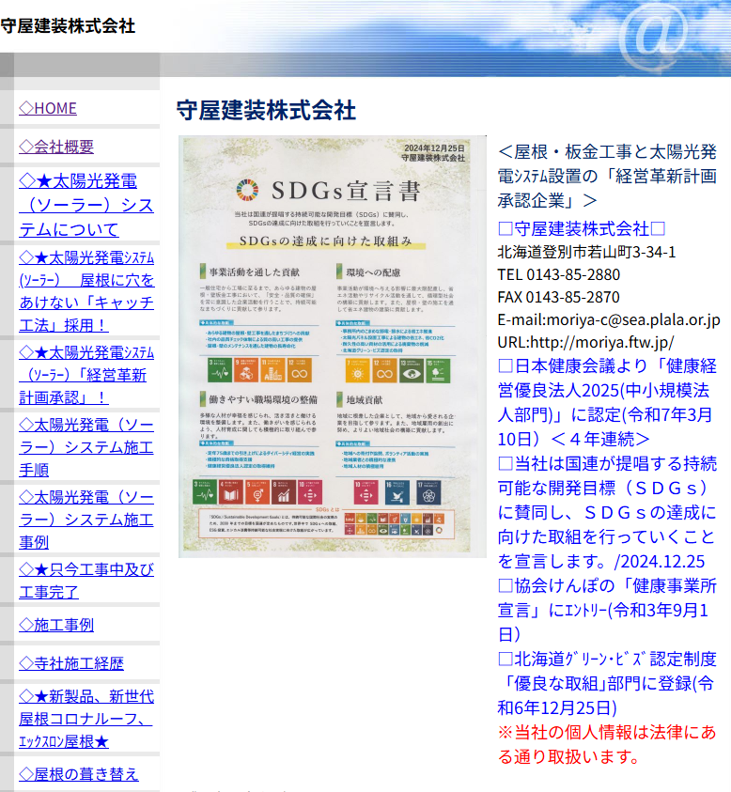Open ★太陽光発電（ソーラー）システムについて link

point(86,205)
